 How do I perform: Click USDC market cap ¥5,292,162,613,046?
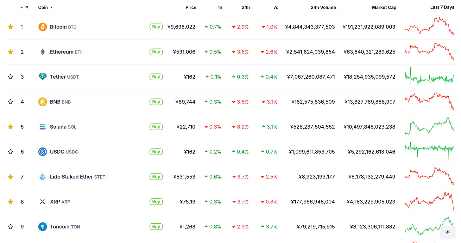(x=371, y=152)
